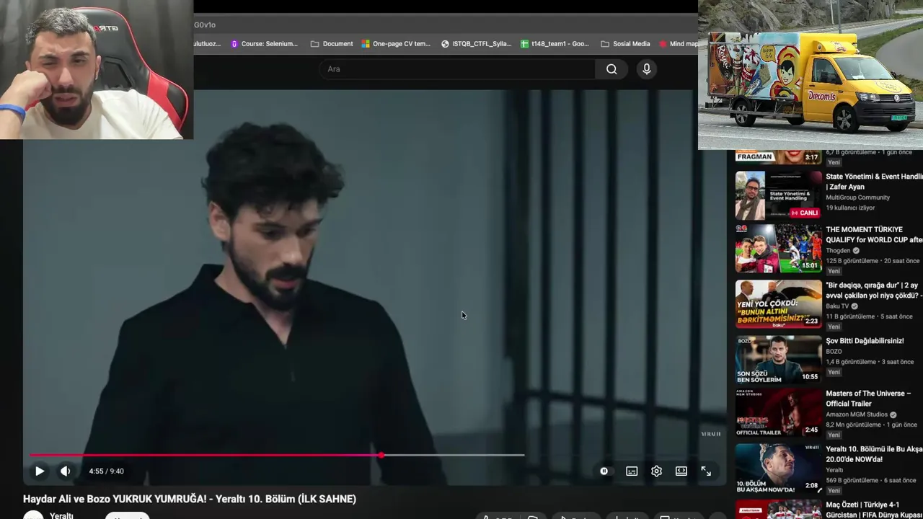Image resolution: width=923 pixels, height=519 pixels.
Task: Expand the 'Sosial Media' bookmarks folder
Action: pyautogui.click(x=625, y=44)
